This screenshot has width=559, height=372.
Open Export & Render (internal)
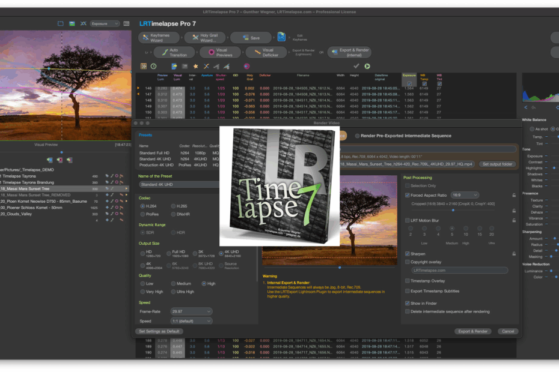(x=350, y=52)
